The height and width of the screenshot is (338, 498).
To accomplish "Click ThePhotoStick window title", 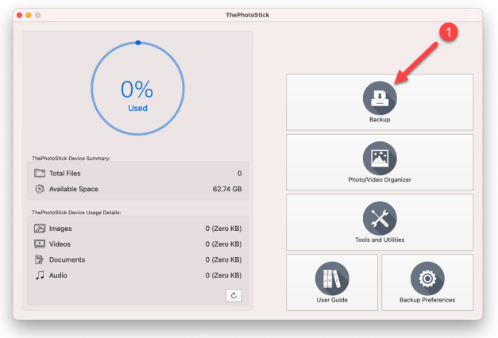I will pyautogui.click(x=248, y=15).
